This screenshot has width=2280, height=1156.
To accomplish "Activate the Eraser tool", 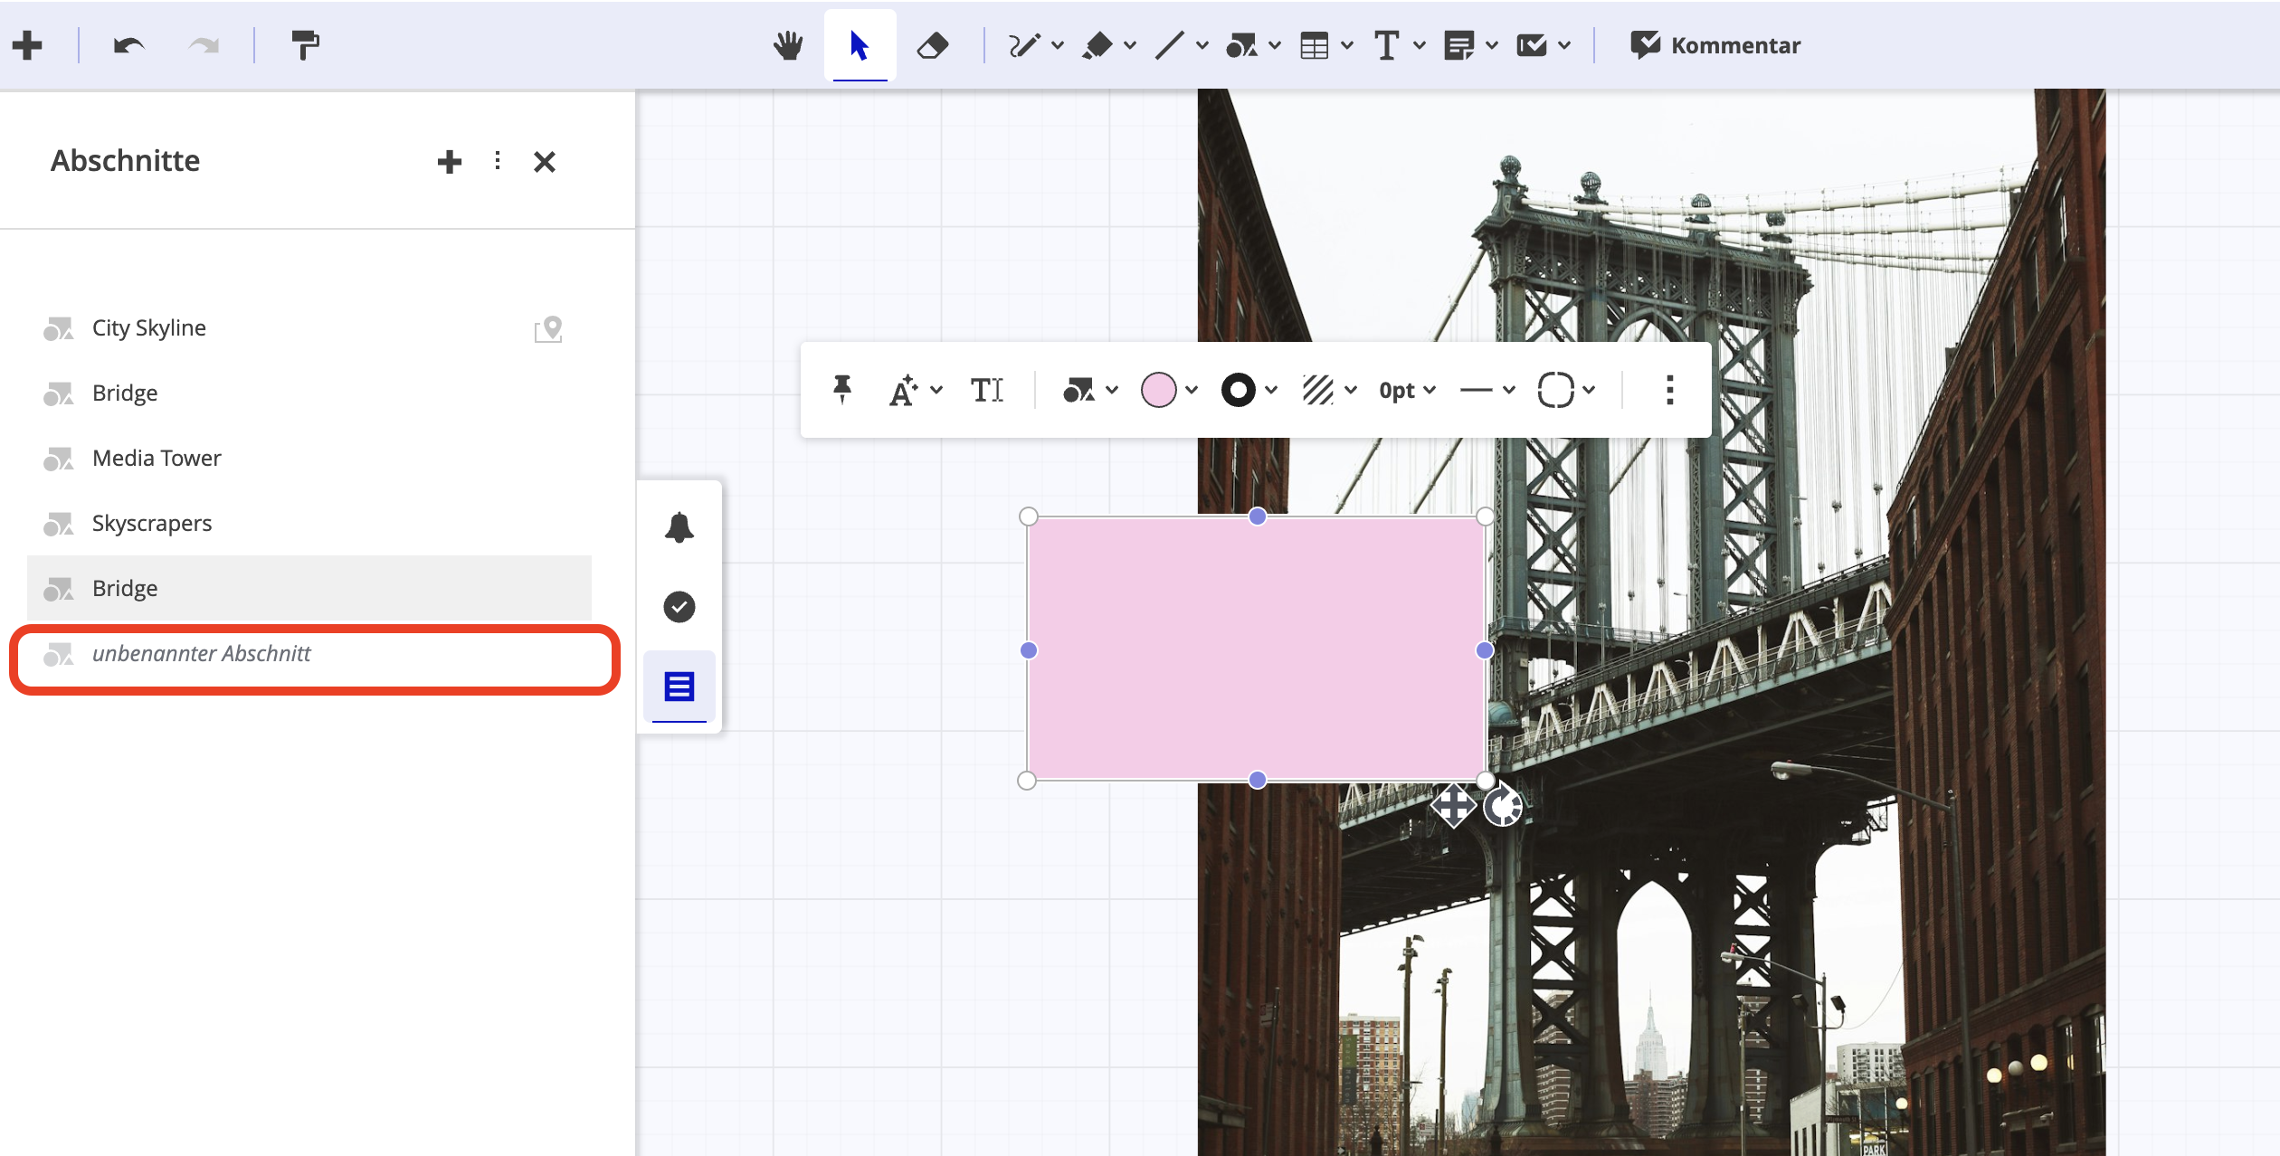I will [934, 44].
